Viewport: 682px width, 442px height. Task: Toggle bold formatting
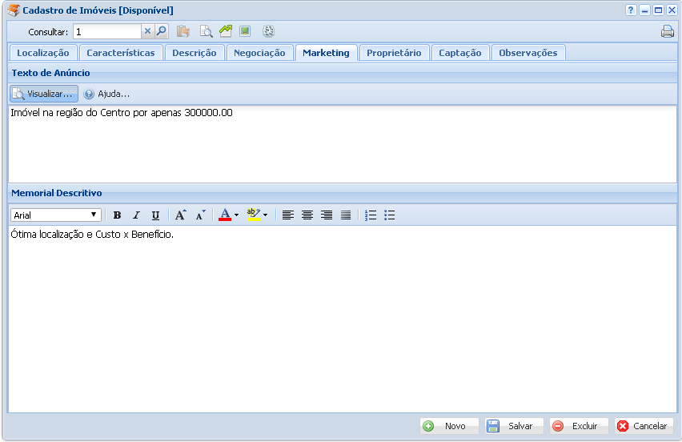(117, 215)
